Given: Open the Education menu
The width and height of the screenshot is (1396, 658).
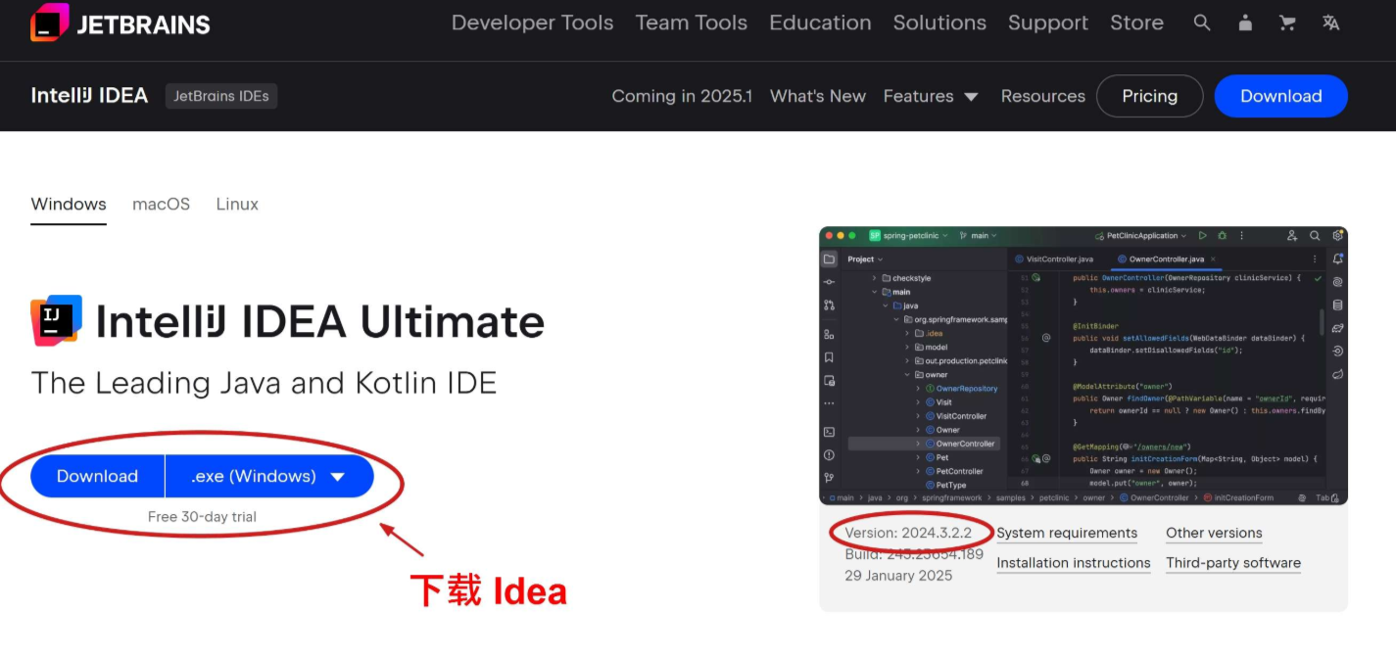Looking at the screenshot, I should [820, 23].
